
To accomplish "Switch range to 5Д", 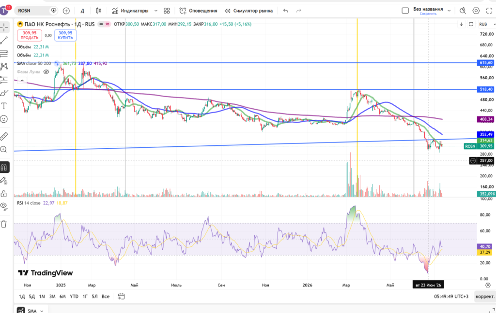I will 32,296.
